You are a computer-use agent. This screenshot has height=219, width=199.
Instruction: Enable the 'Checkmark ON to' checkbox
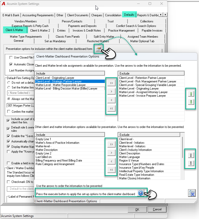pyautogui.click(x=8, y=182)
